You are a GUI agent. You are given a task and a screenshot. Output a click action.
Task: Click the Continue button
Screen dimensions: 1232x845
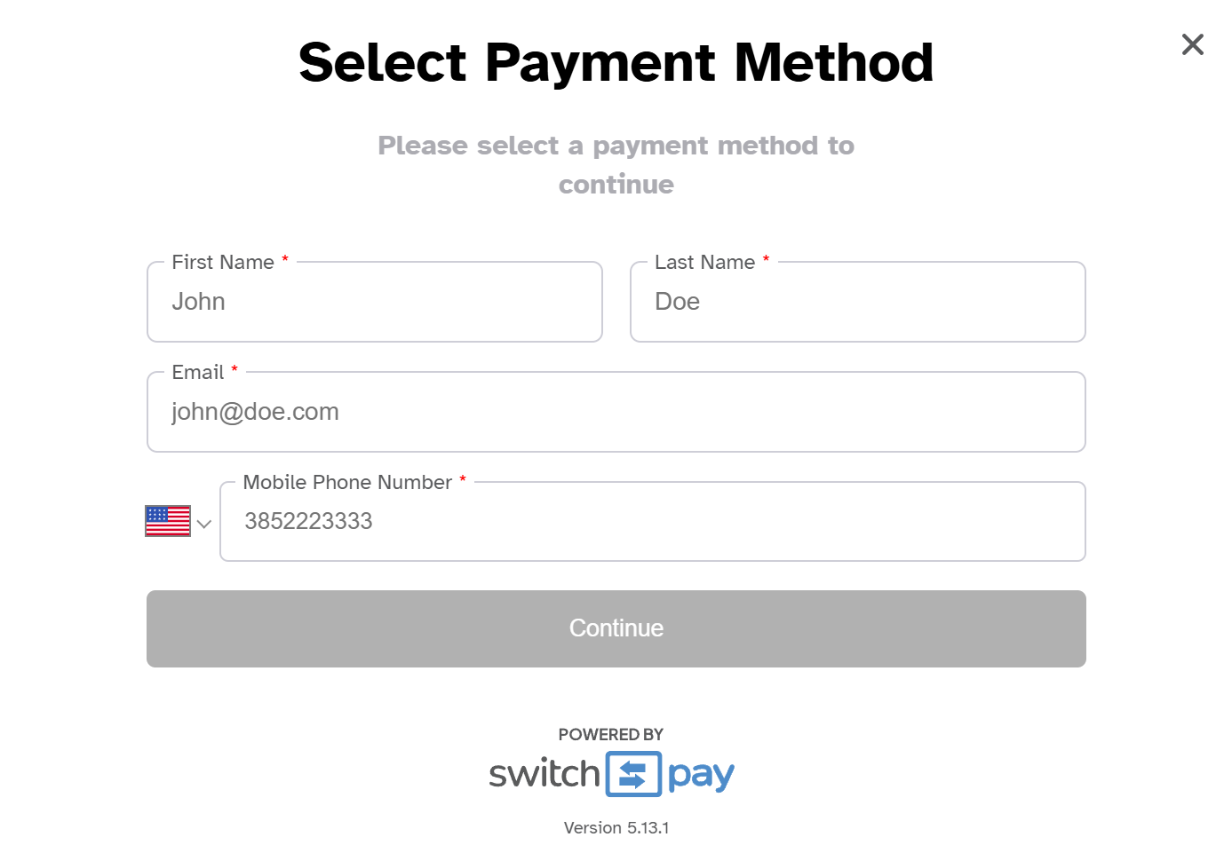tap(616, 628)
